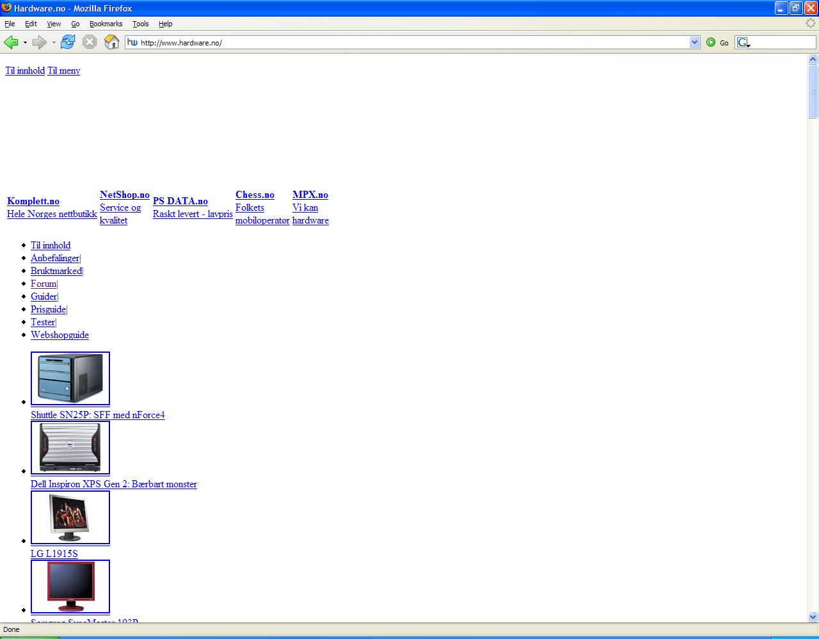Image resolution: width=819 pixels, height=639 pixels.
Task: Open the Komplett.no sponsor link
Action: tap(33, 201)
